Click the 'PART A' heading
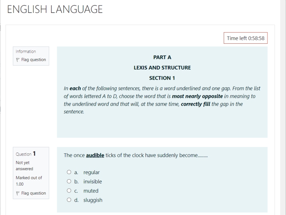Viewport: 286px width, 215px height. [162, 57]
